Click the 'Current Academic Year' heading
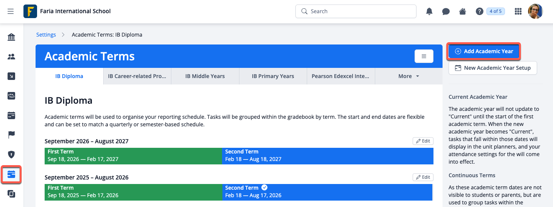The image size is (553, 207). coord(478,97)
